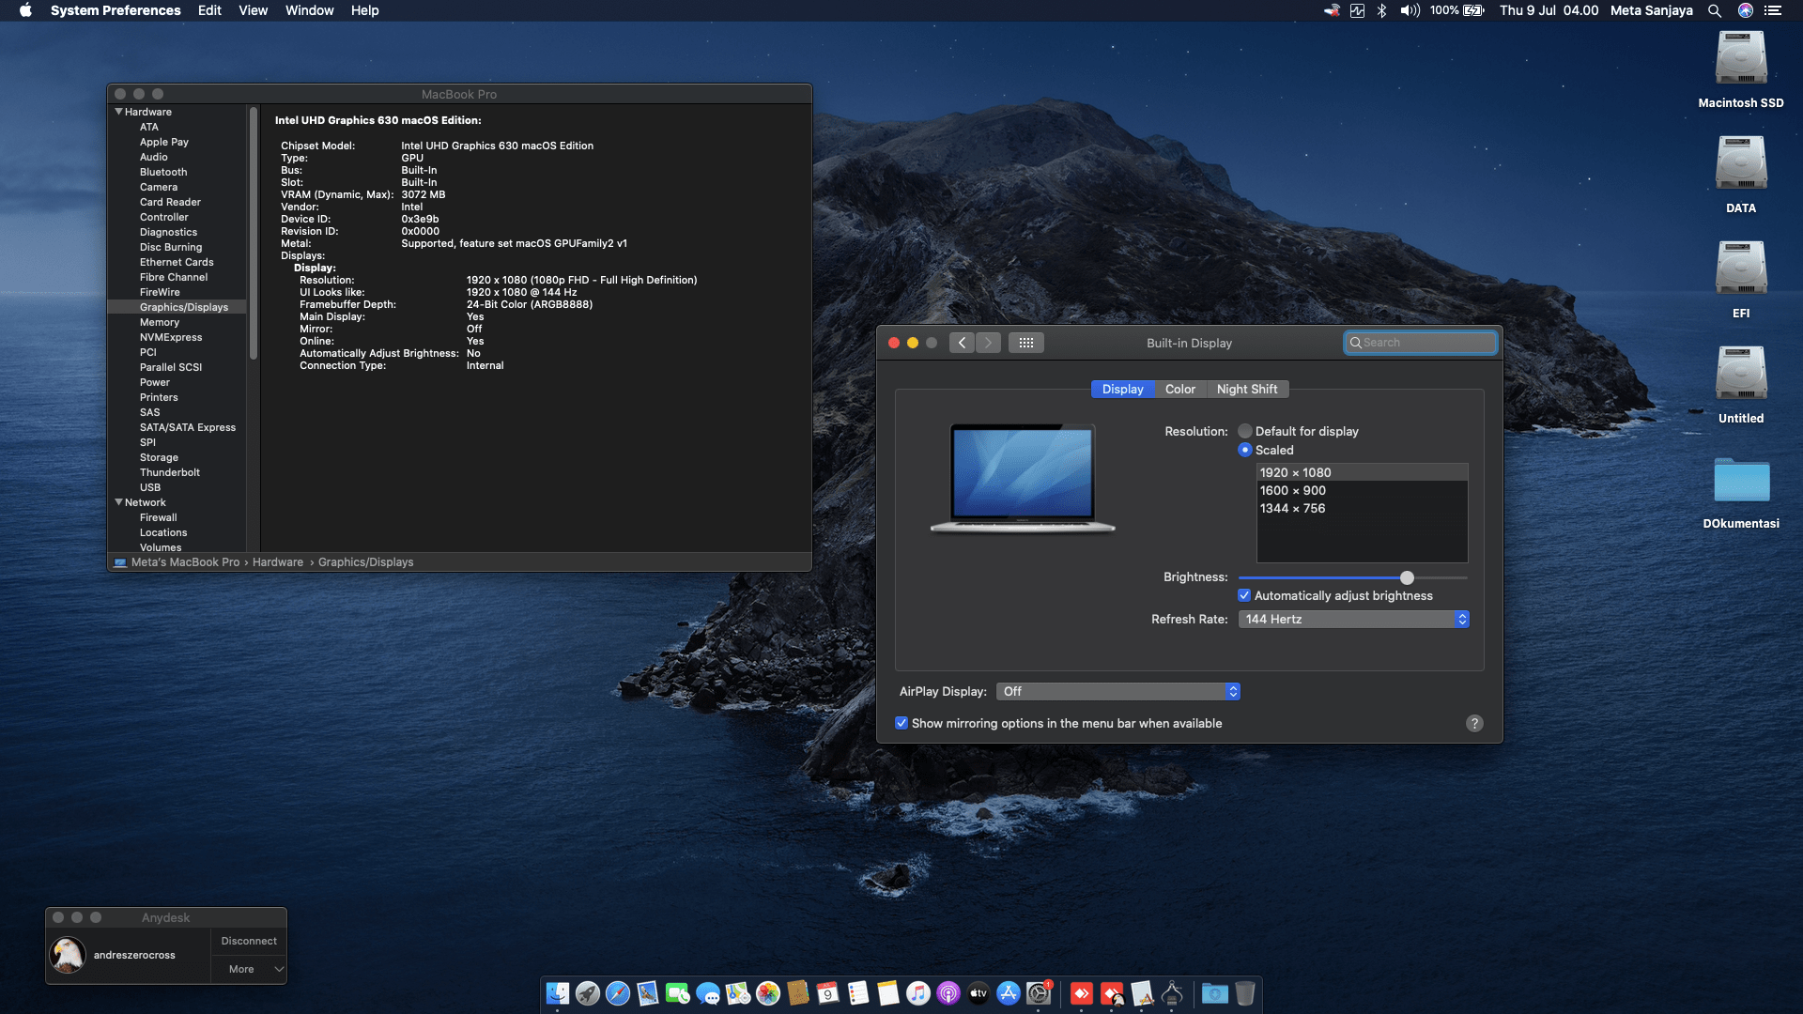Choose 1600 × 900 resolution

(1362, 490)
